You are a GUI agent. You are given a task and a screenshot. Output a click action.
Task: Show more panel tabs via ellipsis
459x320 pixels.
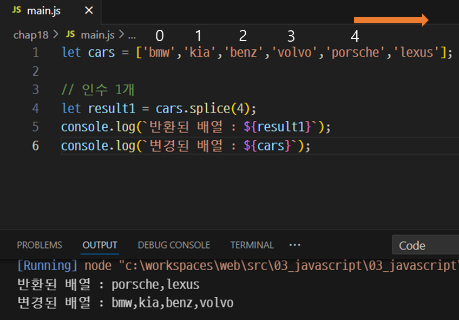tap(295, 245)
